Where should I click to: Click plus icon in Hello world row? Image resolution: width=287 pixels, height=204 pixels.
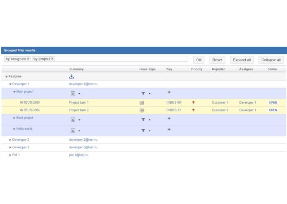click(169, 129)
